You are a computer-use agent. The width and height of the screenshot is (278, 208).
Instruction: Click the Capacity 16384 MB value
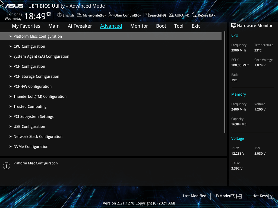(x=239, y=124)
